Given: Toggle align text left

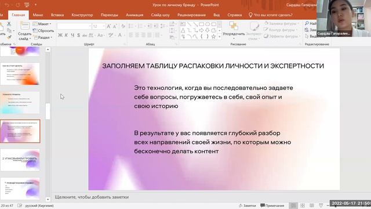Looking at the screenshot, I should coord(131,35).
